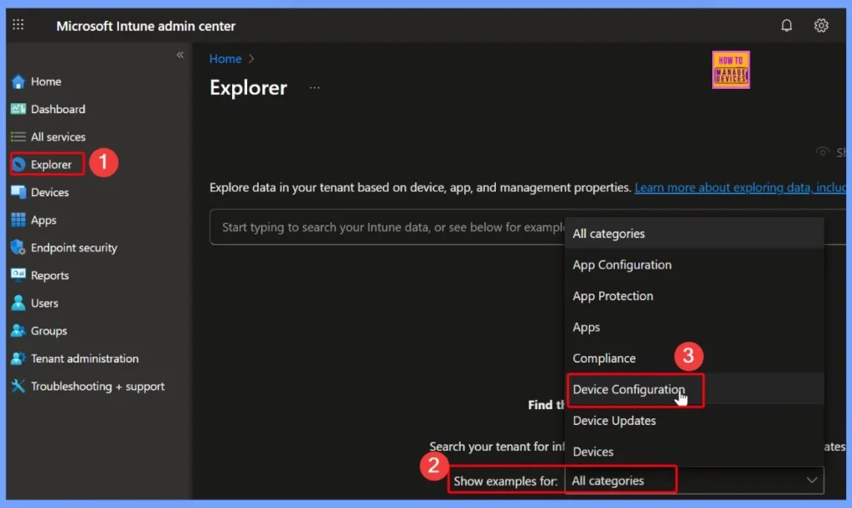Image resolution: width=852 pixels, height=508 pixels.
Task: Go to Home in the sidebar
Action: (46, 81)
